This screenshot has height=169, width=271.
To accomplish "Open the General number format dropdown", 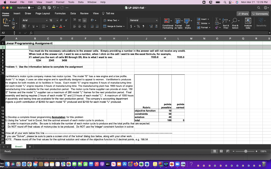I will (157, 20).
